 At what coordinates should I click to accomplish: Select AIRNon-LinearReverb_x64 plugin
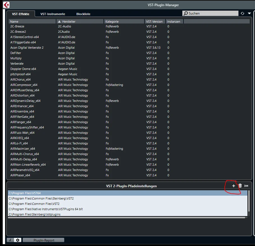click(129, 165)
